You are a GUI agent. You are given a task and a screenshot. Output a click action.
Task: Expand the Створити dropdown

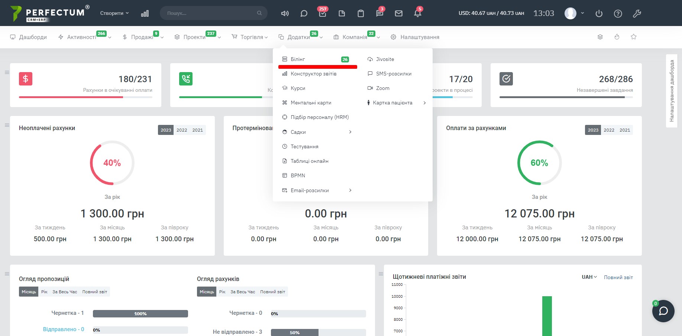[x=114, y=13]
